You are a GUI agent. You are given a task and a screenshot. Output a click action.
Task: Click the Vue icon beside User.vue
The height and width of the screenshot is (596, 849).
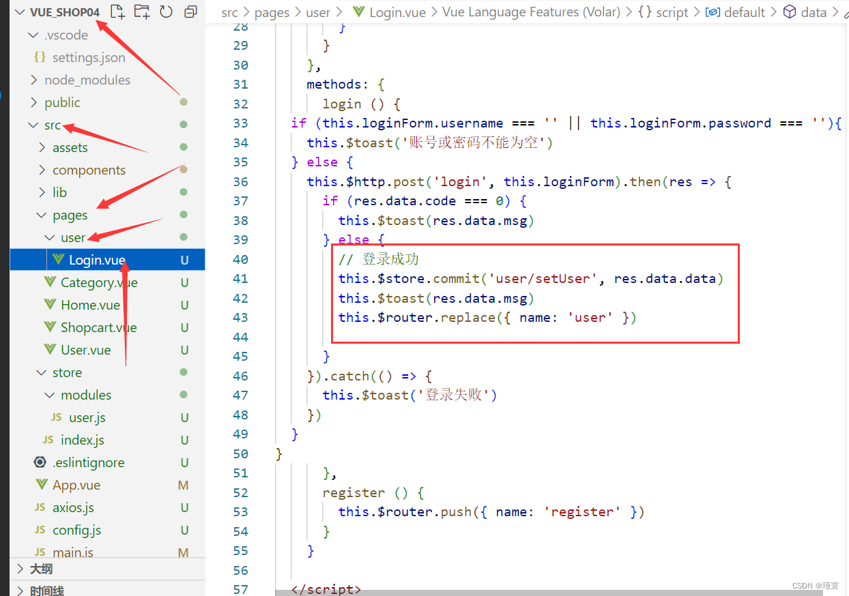coord(50,350)
